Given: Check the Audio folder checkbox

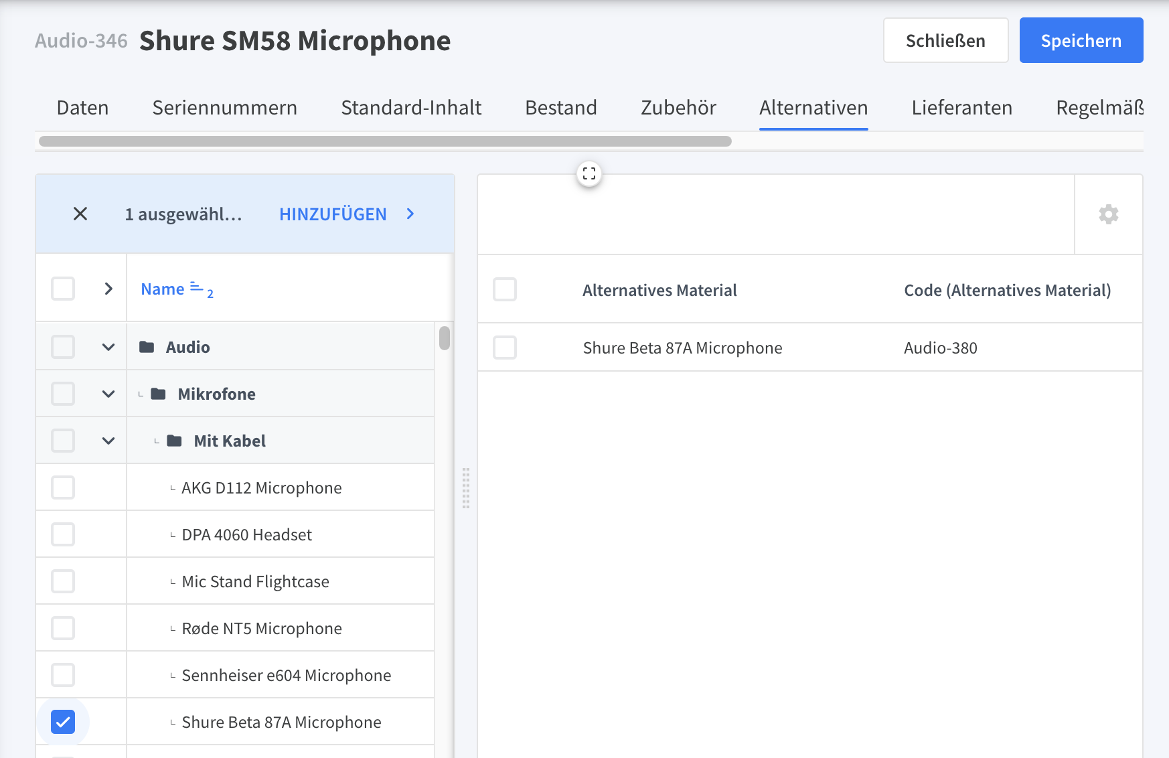Looking at the screenshot, I should pos(63,347).
